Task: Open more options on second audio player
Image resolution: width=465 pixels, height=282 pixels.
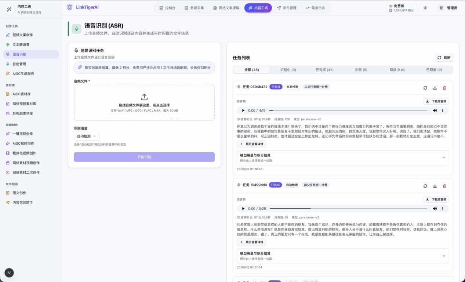Action: [443, 209]
